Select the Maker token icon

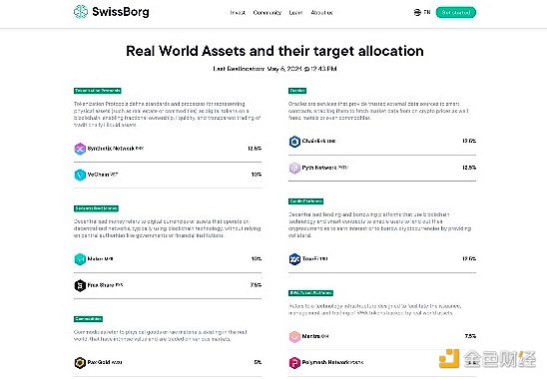(x=80, y=259)
